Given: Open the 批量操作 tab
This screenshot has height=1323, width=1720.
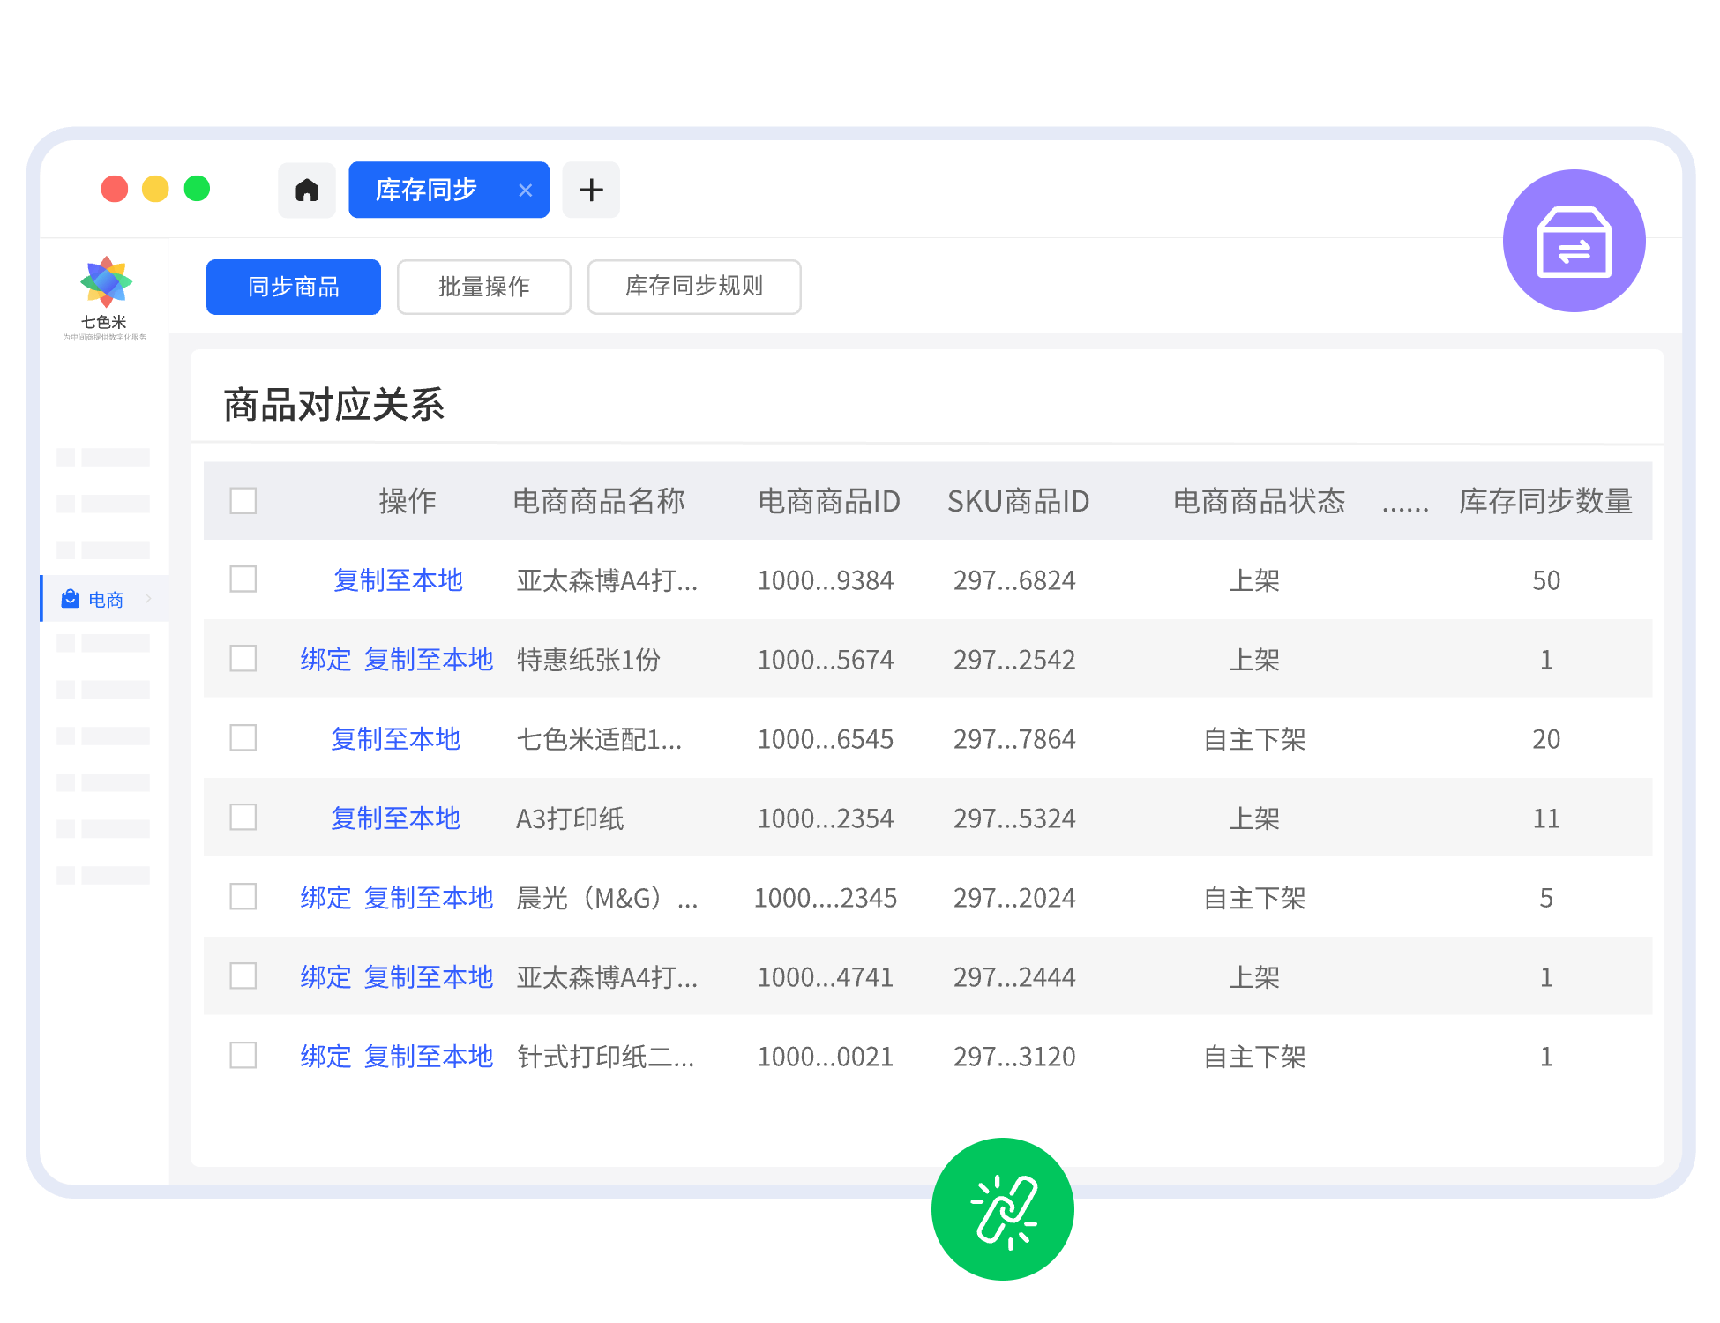Looking at the screenshot, I should 483,287.
